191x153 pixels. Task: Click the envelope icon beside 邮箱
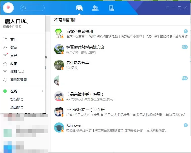click(5, 72)
